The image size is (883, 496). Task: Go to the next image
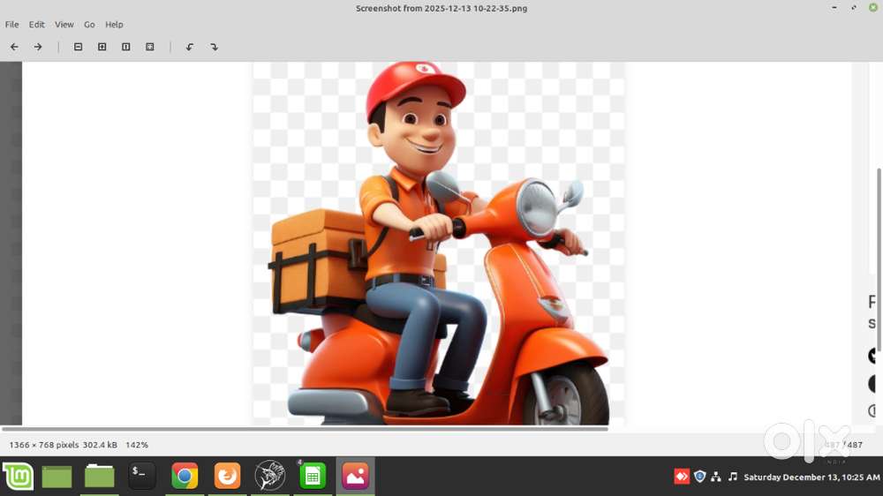click(38, 47)
